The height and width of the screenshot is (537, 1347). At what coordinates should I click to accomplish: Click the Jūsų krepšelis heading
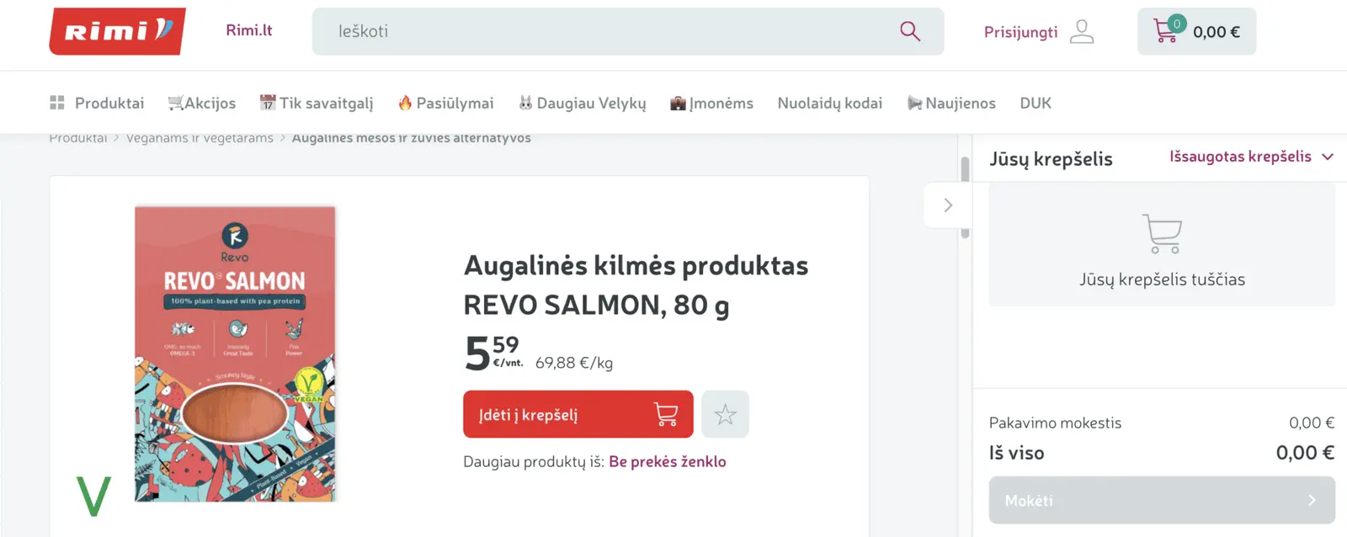[1051, 159]
